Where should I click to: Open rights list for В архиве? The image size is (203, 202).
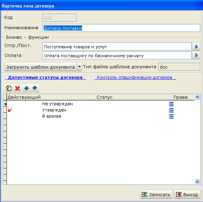pos(171,116)
